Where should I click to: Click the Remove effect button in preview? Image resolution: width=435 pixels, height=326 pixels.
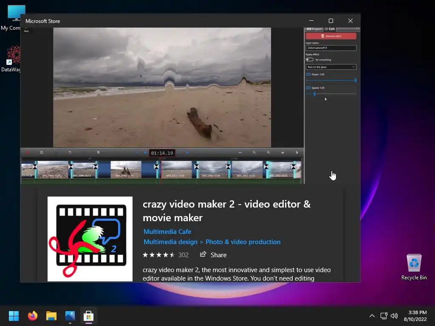click(x=330, y=36)
